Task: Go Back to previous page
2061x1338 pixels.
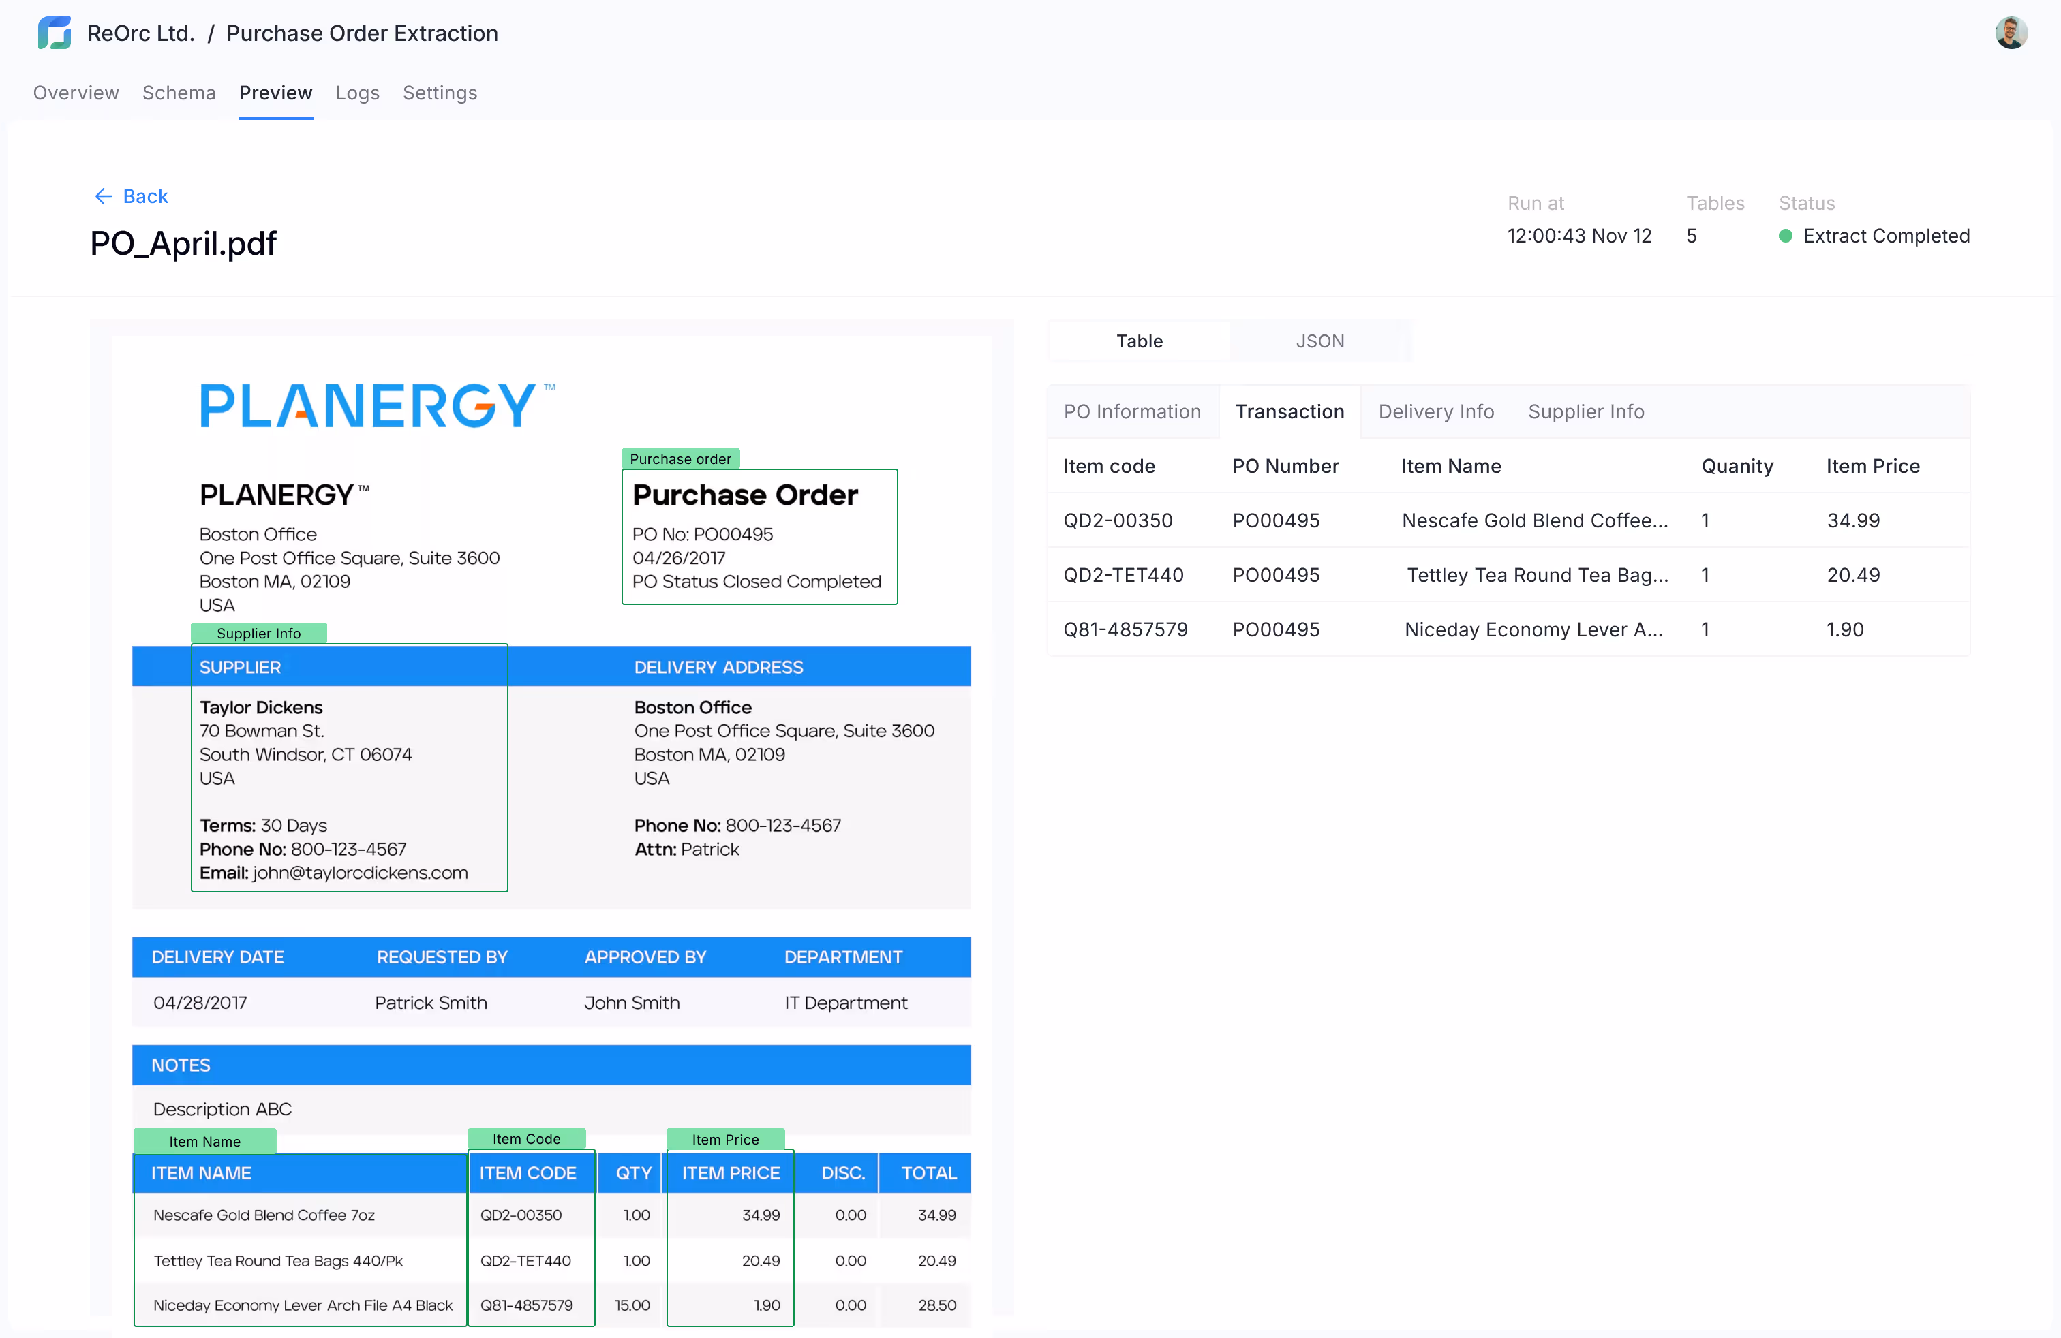Action: coord(131,196)
